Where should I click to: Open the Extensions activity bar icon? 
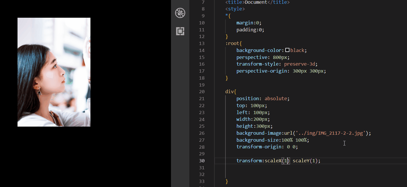[x=180, y=31]
